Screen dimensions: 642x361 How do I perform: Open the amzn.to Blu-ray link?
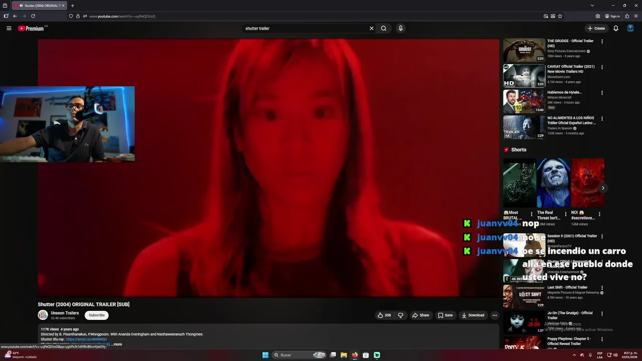pyautogui.click(x=86, y=339)
